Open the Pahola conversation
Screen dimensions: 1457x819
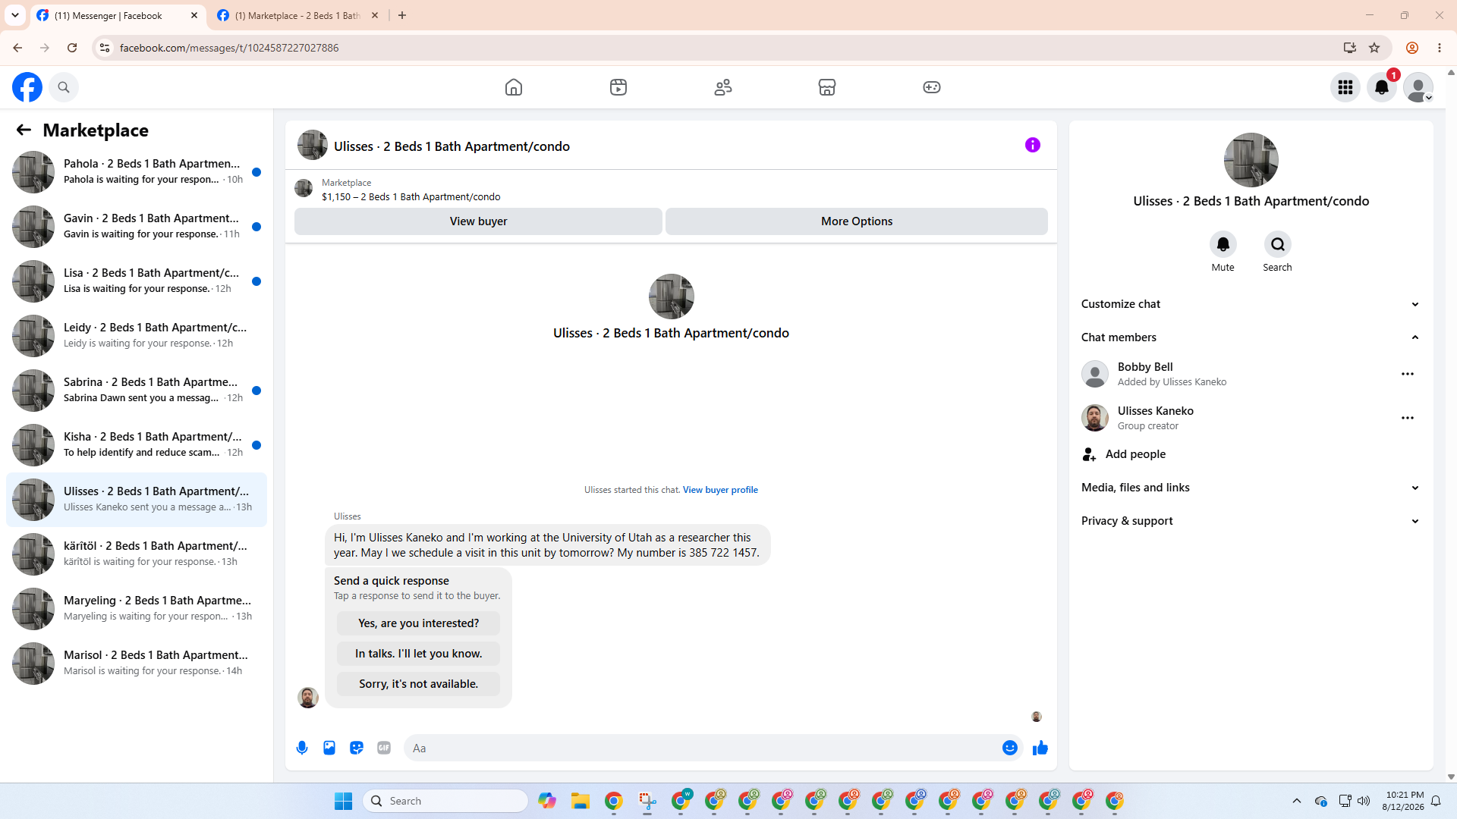137,172
